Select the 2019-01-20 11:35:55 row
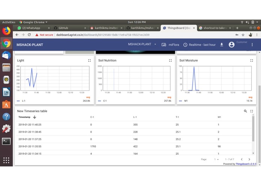The width and height of the screenshot is (261, 186). point(134,146)
